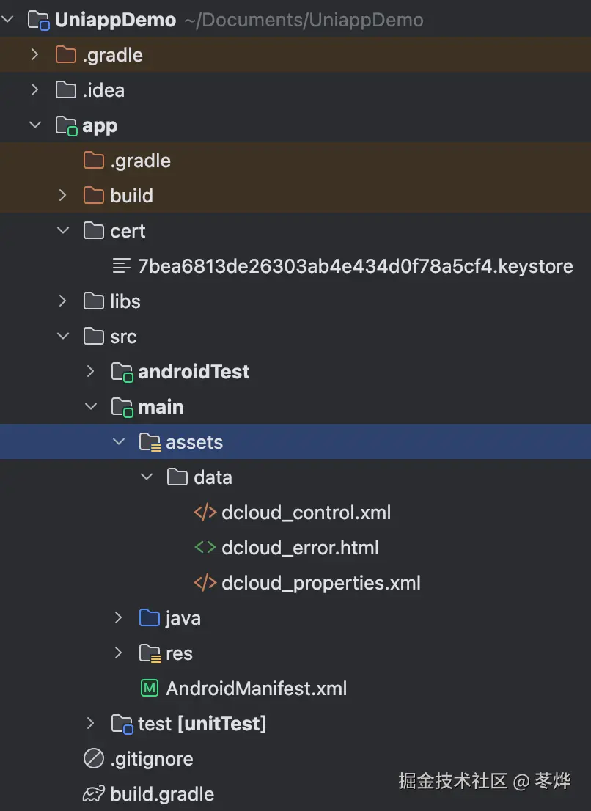The height and width of the screenshot is (811, 591).
Task: Collapse the UniappDemo project root
Action: 8,20
